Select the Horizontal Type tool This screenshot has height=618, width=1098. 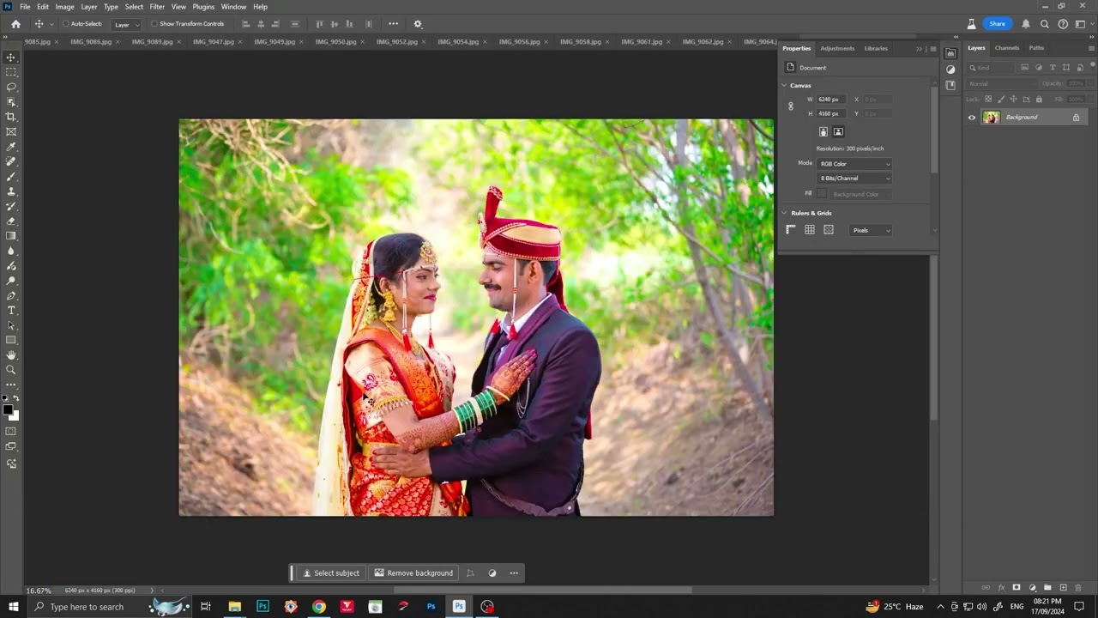tap(11, 311)
